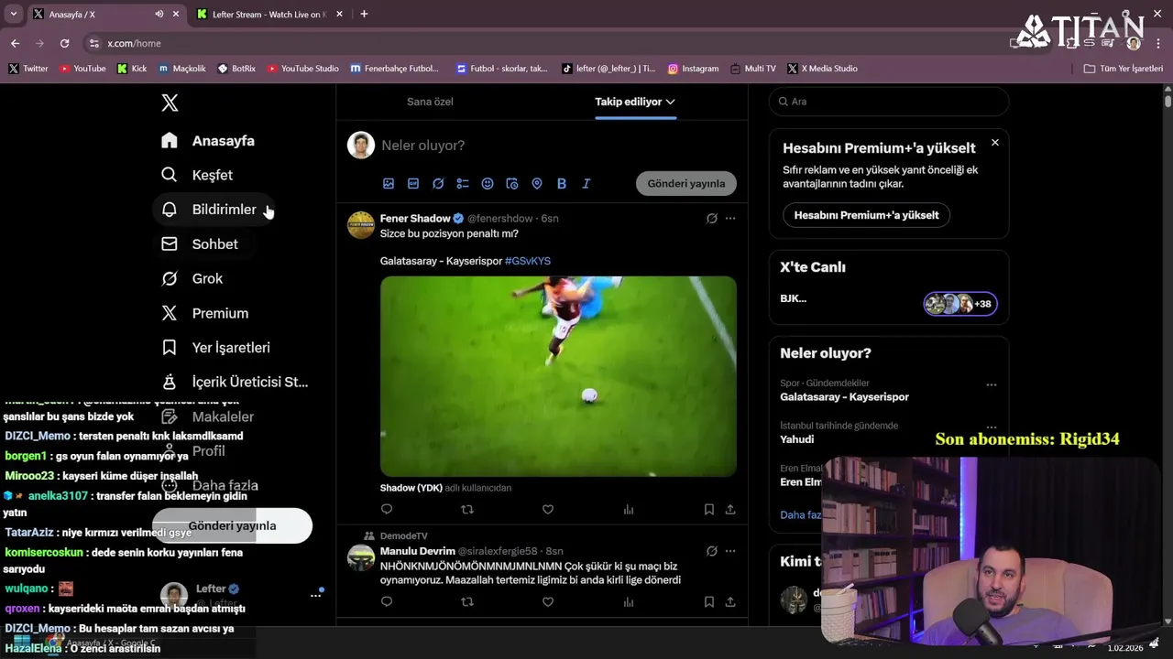
Task: Repost Fener Shadow post
Action: [467, 510]
